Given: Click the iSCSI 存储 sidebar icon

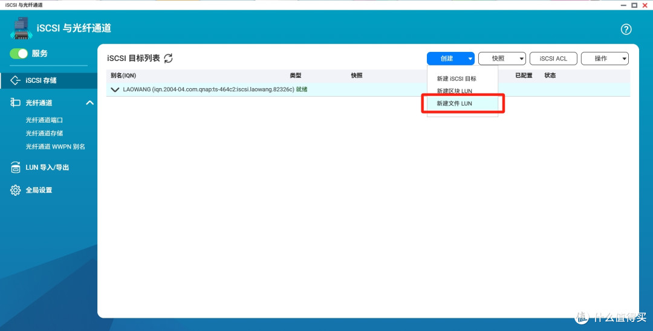Looking at the screenshot, I should pyautogui.click(x=15, y=80).
